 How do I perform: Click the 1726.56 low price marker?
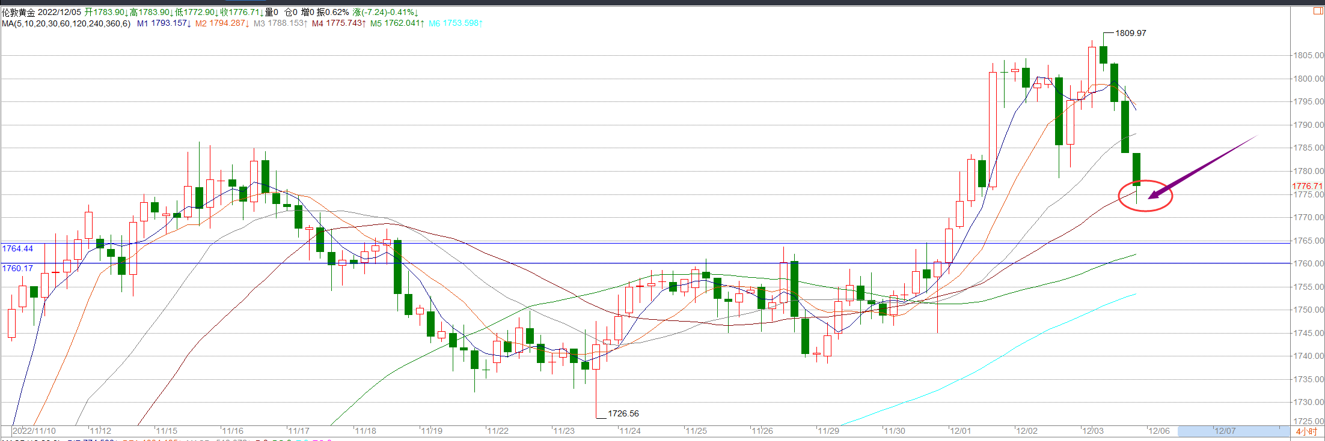click(623, 413)
